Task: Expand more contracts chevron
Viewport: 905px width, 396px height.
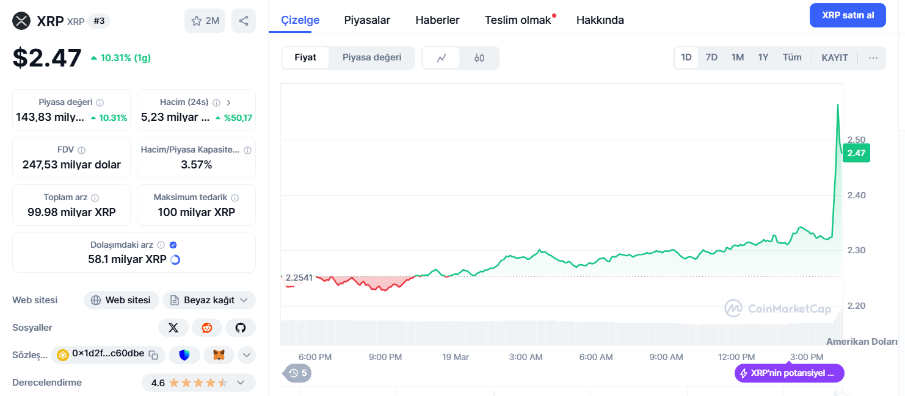Action: coord(247,355)
